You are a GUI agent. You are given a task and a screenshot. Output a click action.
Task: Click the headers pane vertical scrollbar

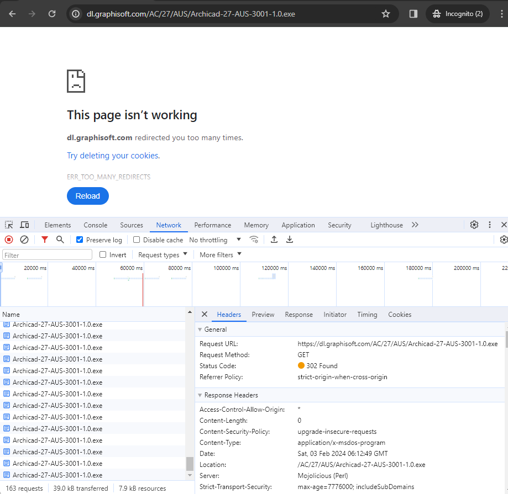click(x=506, y=339)
